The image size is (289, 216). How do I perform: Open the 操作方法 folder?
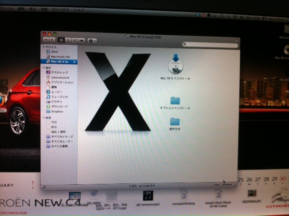coord(175,122)
